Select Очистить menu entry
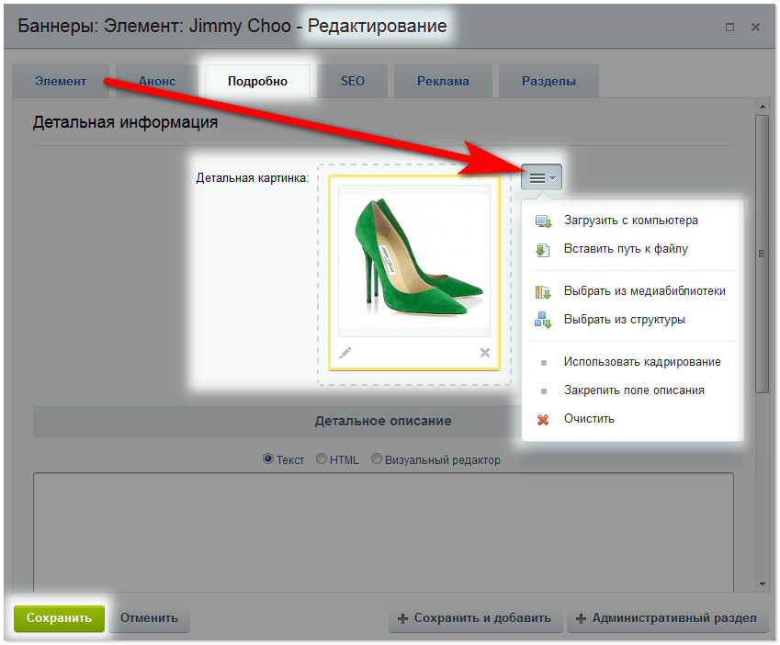Screen dimensions: 780x645 (x=589, y=419)
